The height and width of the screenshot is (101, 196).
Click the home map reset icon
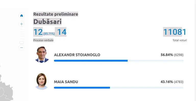click(21, 16)
